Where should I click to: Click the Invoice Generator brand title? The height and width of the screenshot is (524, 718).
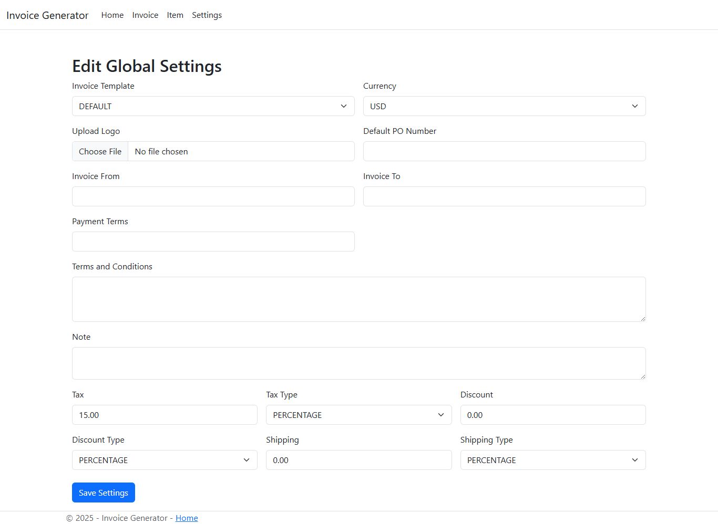click(x=47, y=15)
